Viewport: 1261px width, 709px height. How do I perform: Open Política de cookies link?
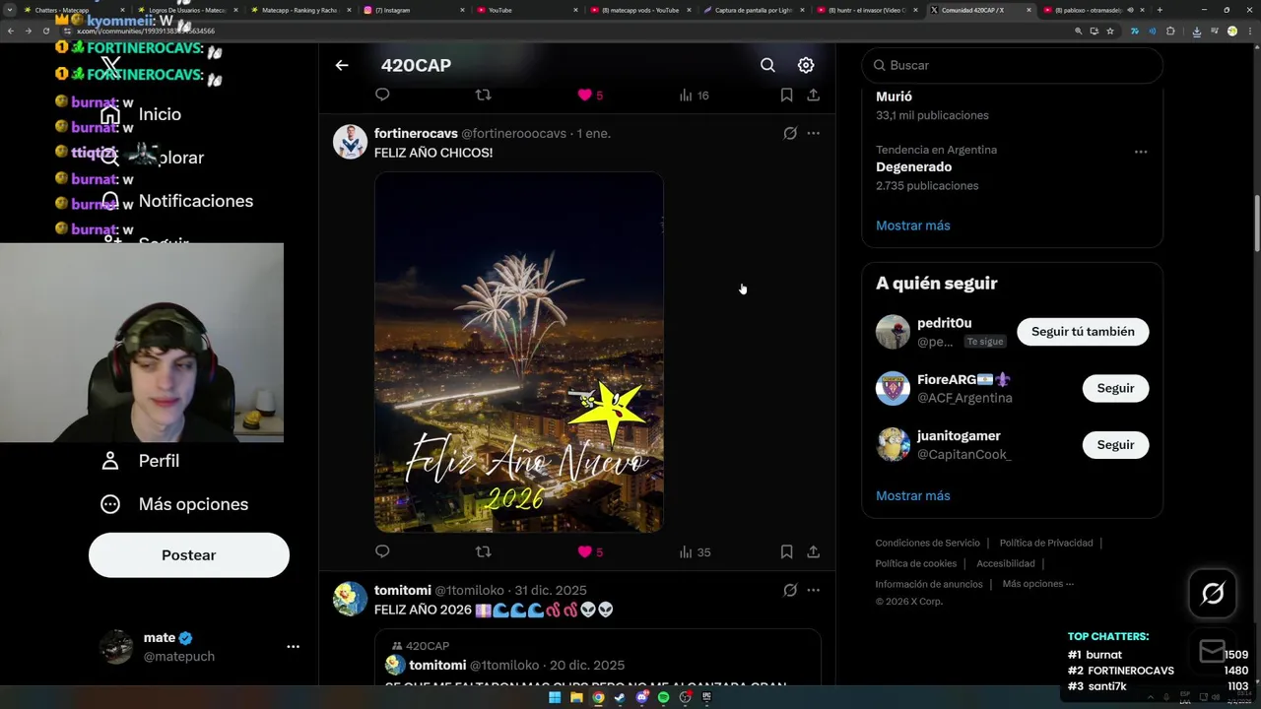pos(916,563)
